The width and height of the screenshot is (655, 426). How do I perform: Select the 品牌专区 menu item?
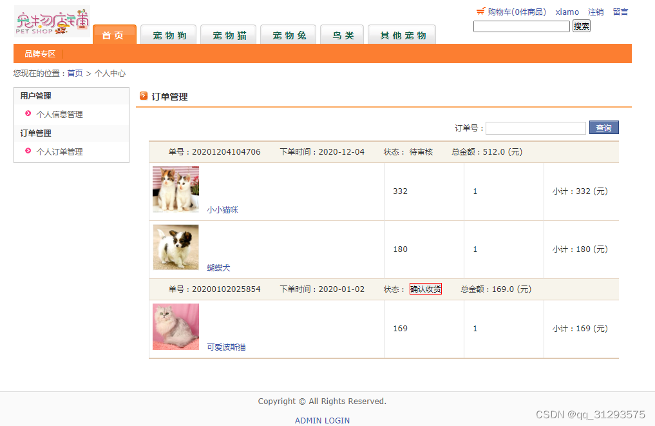click(40, 53)
